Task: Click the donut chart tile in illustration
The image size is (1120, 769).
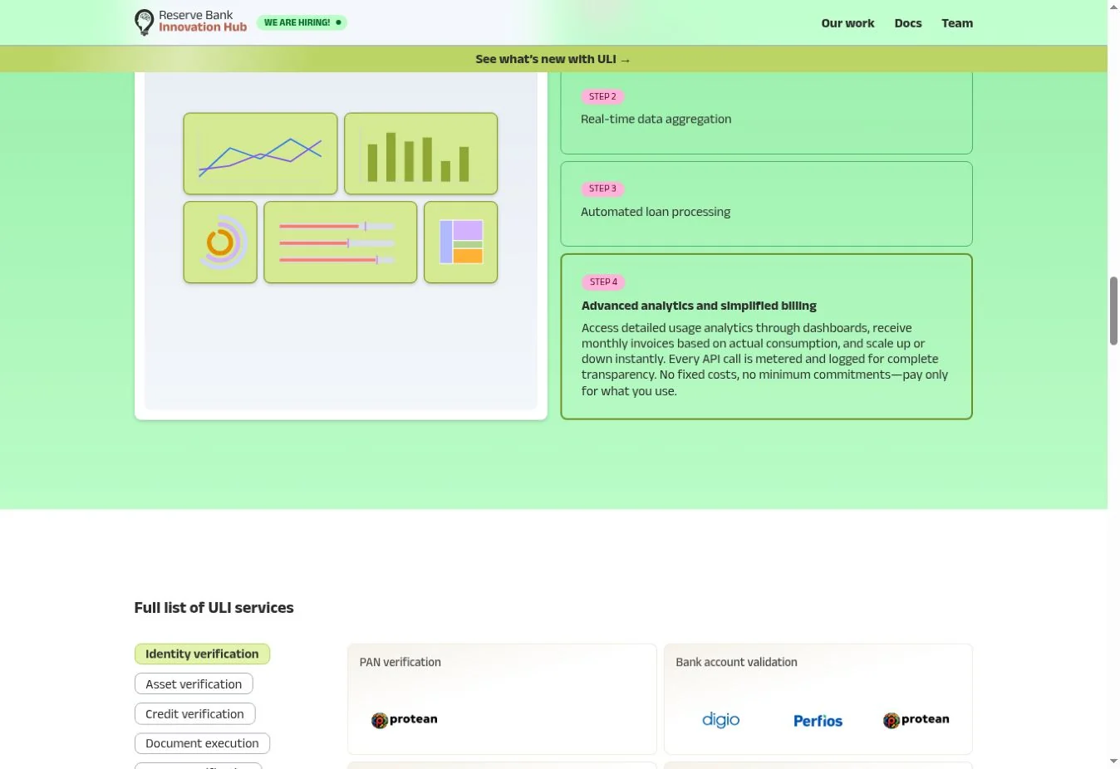Action: pos(220,242)
